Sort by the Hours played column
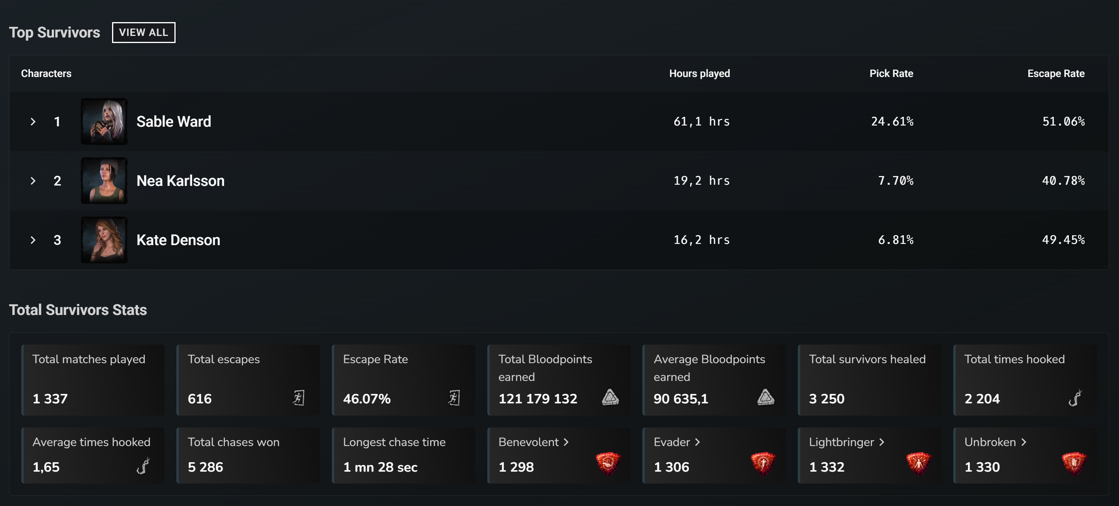Viewport: 1119px width, 506px height. pyautogui.click(x=699, y=73)
